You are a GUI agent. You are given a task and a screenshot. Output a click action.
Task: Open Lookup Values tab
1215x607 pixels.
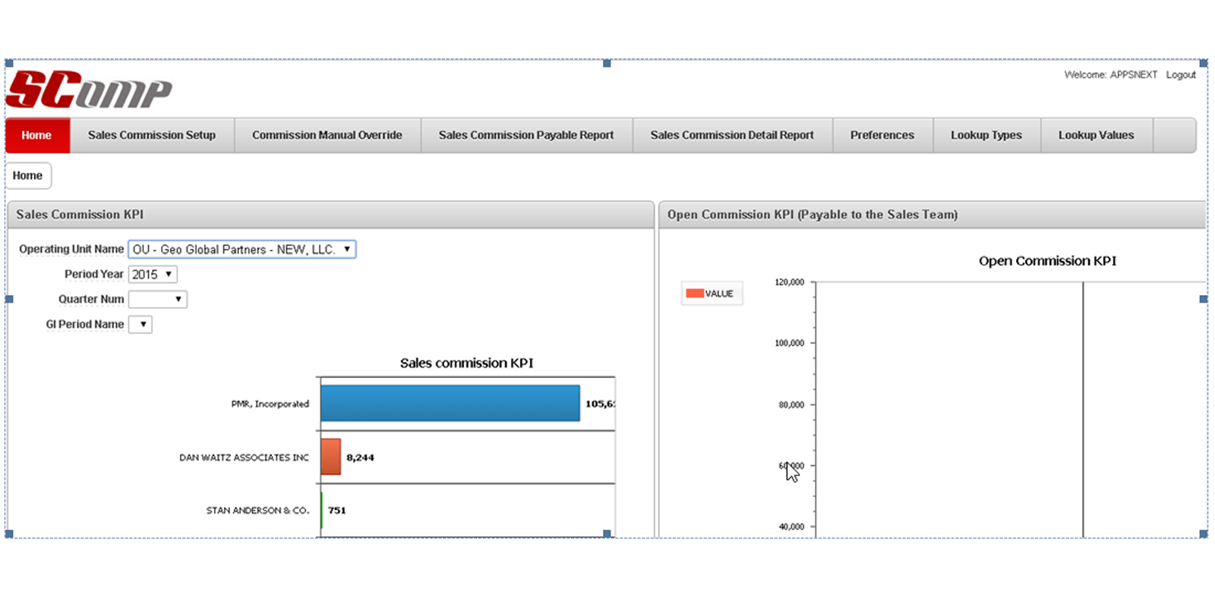click(1097, 135)
